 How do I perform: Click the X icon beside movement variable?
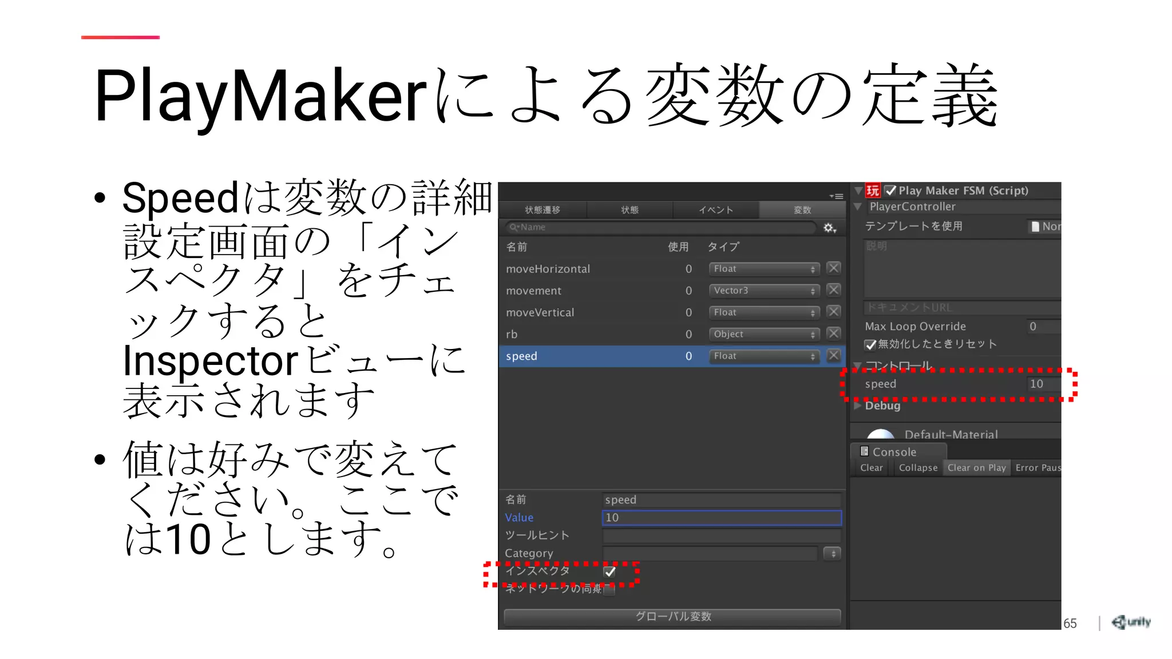834,290
